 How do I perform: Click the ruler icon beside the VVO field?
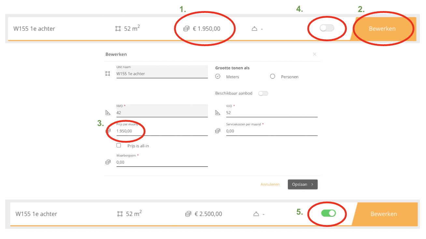tap(218, 113)
